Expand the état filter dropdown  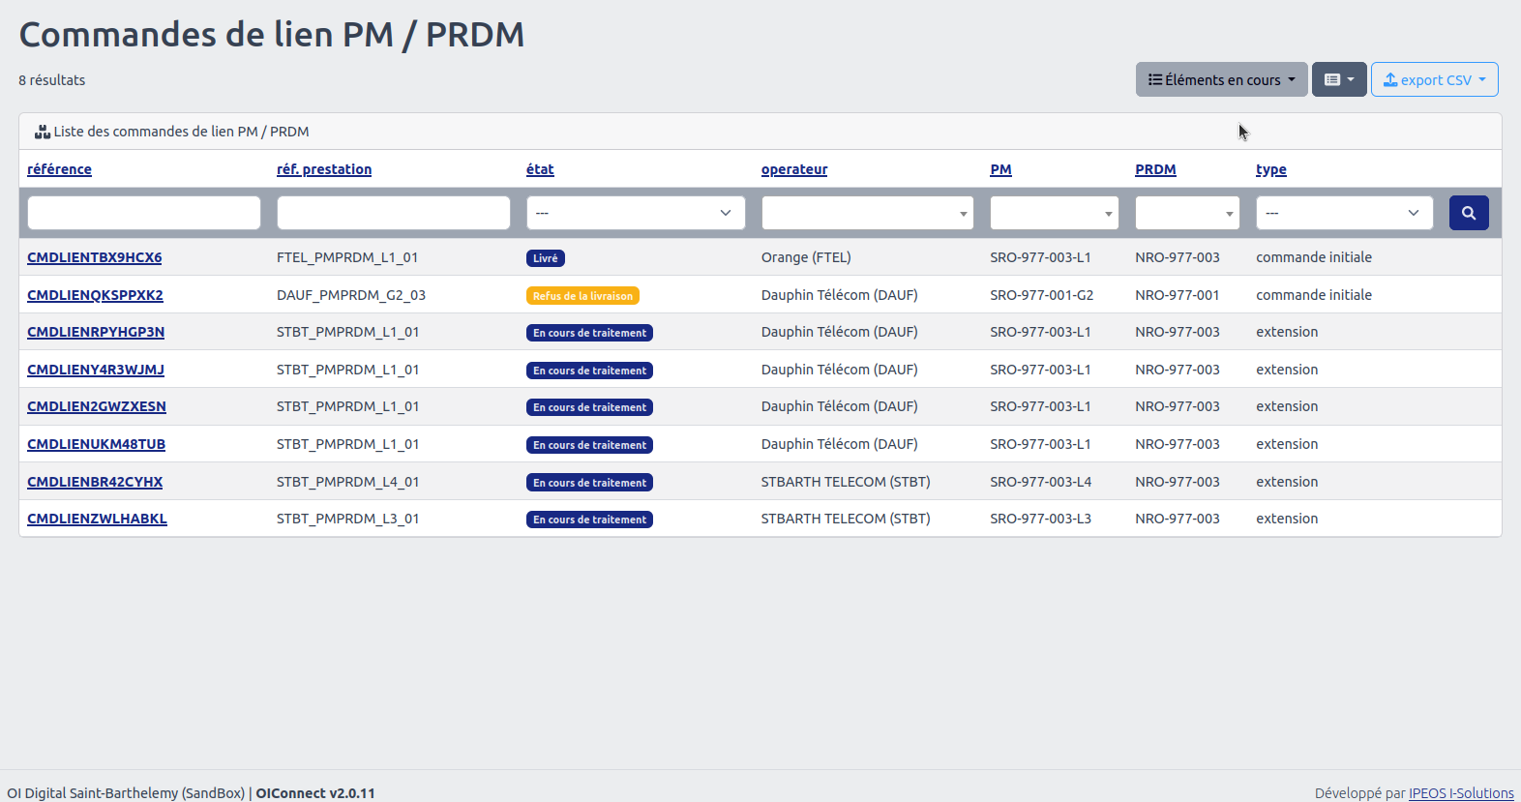tap(635, 213)
